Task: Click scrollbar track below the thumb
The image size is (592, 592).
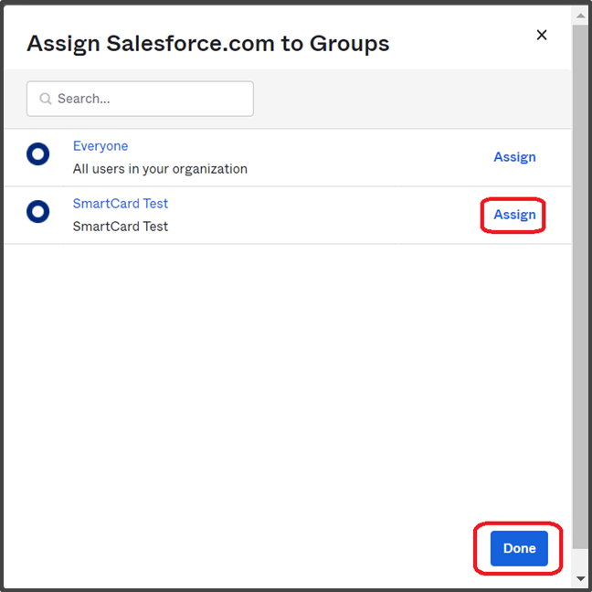Action: (581, 559)
